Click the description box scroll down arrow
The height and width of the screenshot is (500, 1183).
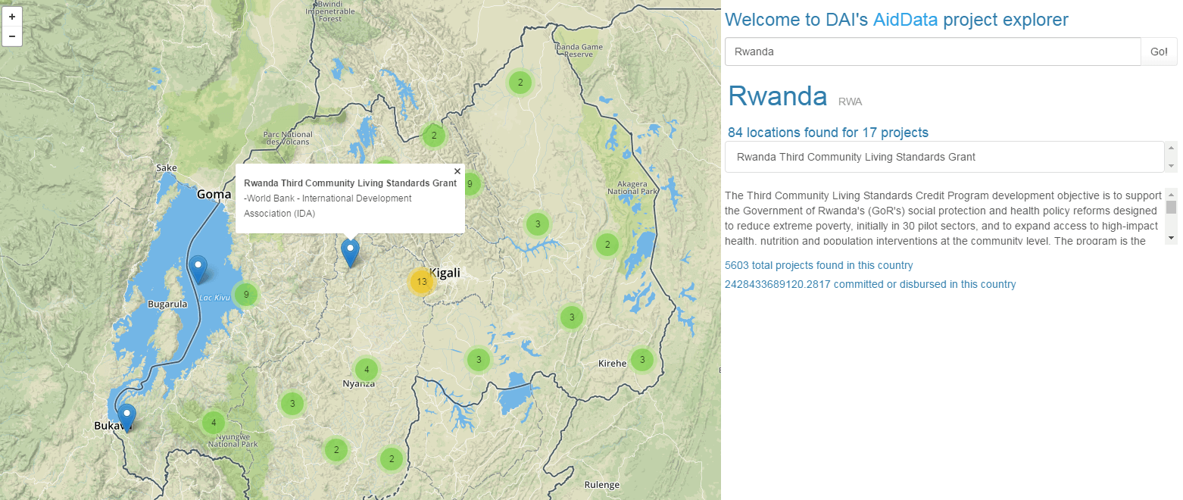(x=1172, y=238)
